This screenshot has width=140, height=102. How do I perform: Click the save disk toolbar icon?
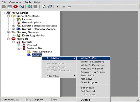pyautogui.click(x=9, y=7)
